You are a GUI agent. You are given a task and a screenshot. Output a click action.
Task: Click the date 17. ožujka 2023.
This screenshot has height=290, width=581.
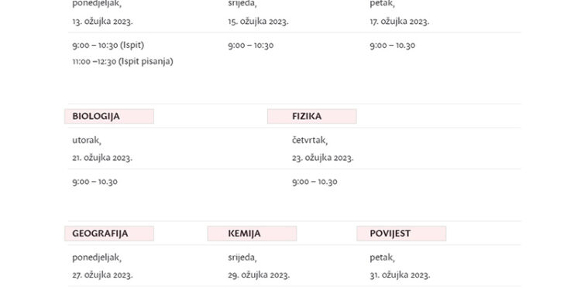400,22
